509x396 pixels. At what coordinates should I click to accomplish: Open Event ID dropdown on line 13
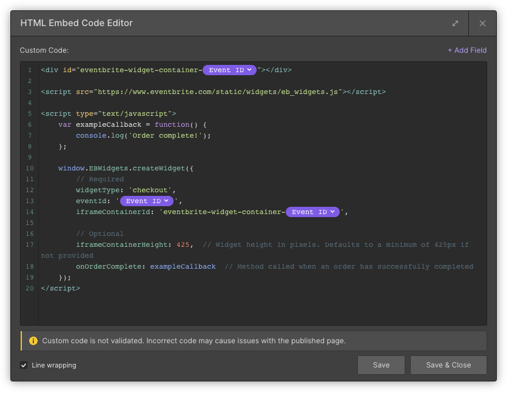(147, 201)
